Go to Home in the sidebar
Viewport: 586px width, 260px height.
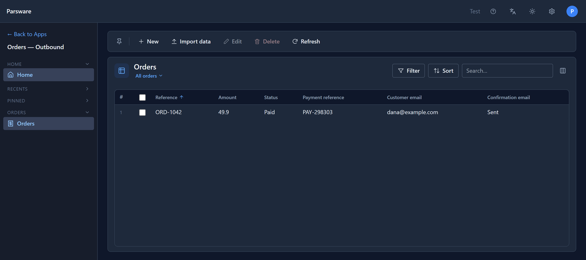(49, 75)
